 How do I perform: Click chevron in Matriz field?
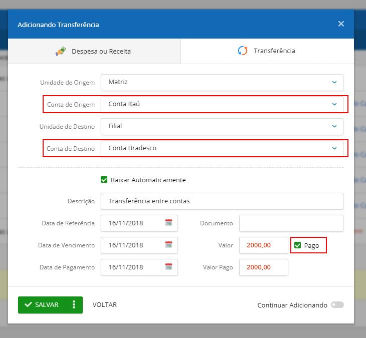tap(334, 82)
